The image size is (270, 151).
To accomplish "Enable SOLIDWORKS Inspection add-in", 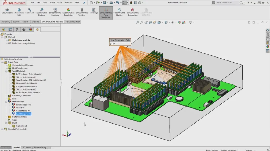I will point(133,12).
